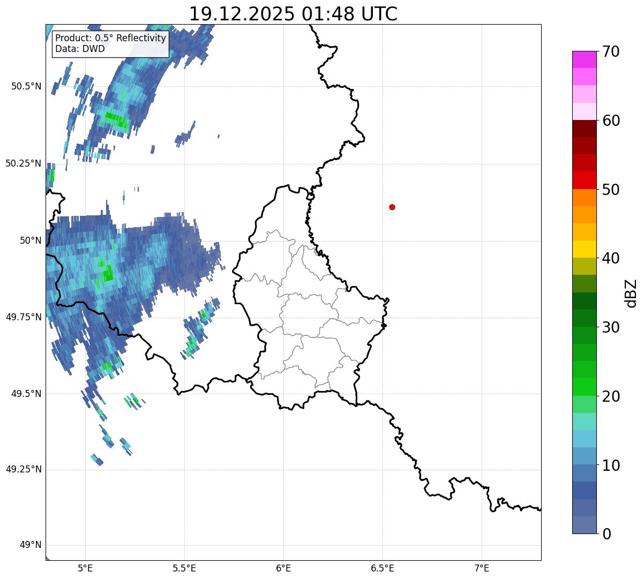The height and width of the screenshot is (579, 644).
Task: Click the 6°E longitude label
Action: (x=283, y=568)
